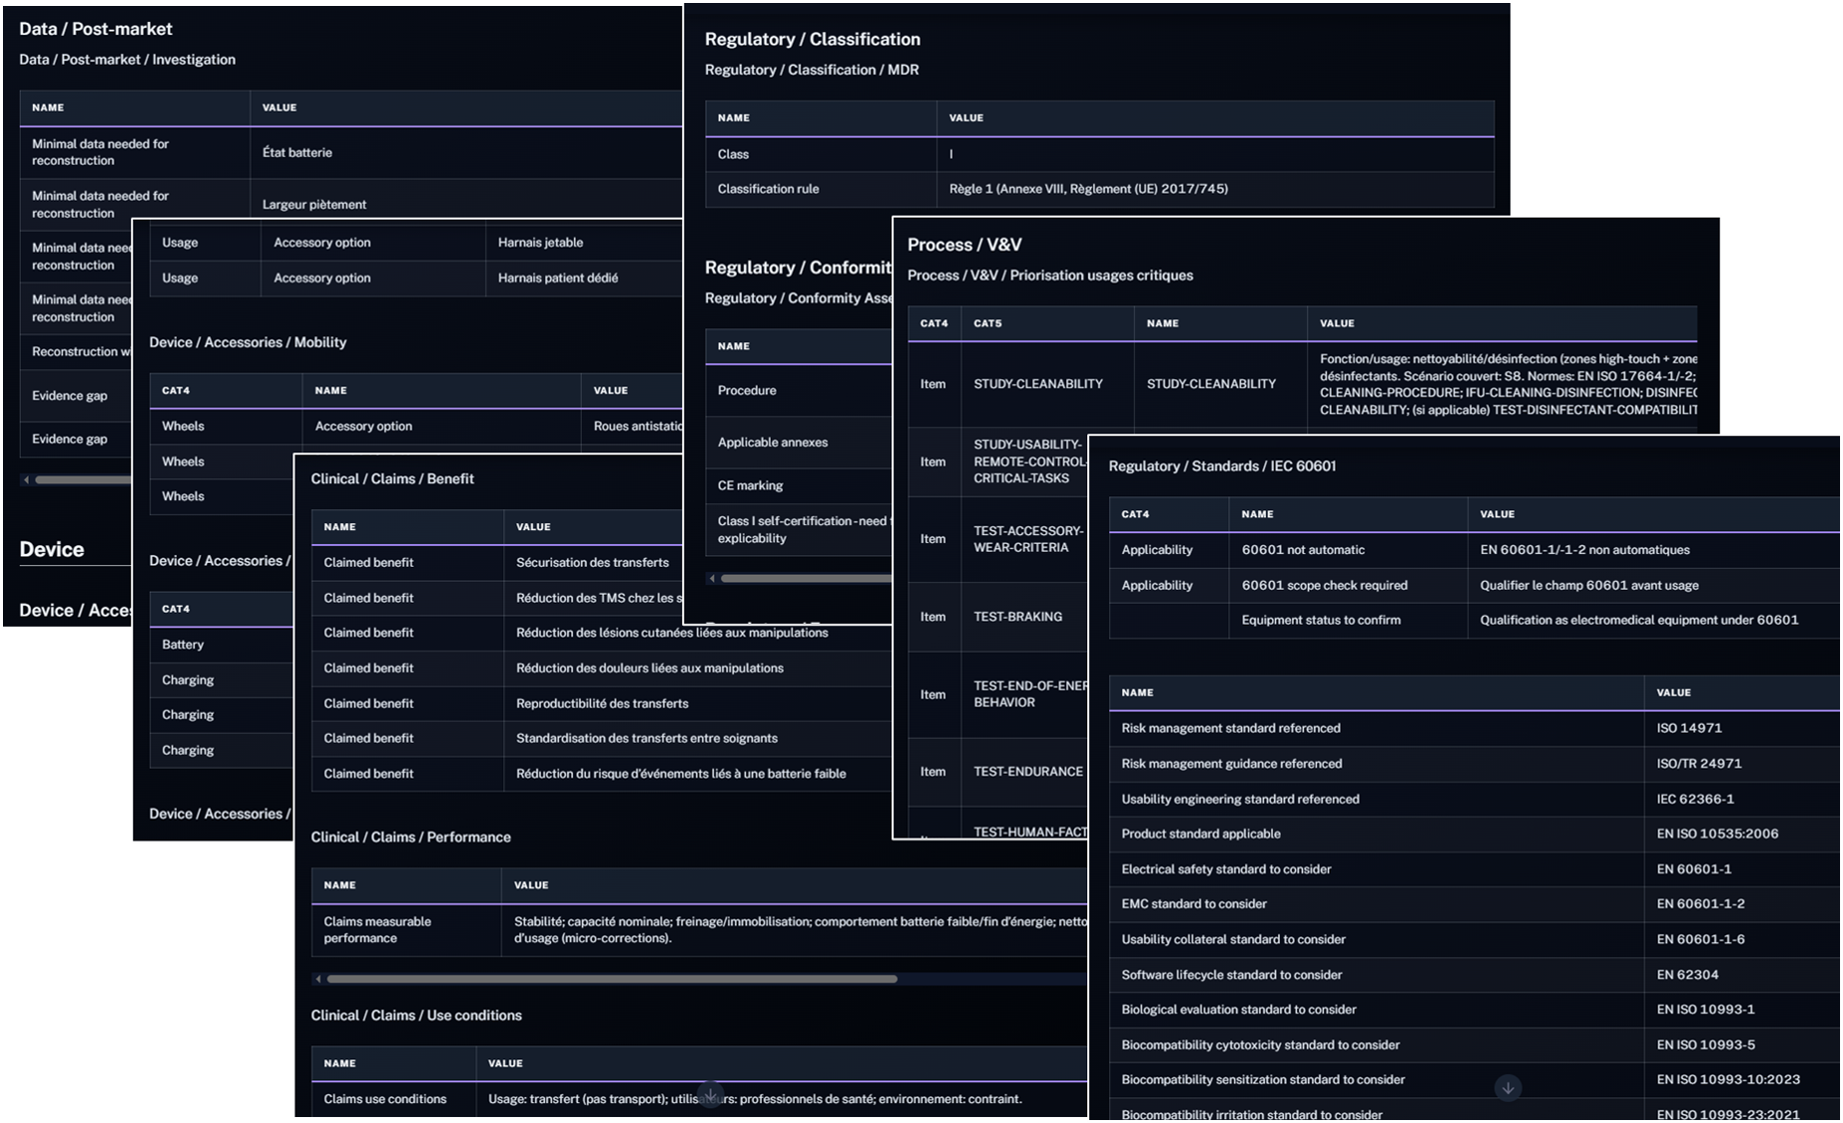
Task: Click 'Harnais patient dédié' accessory option
Action: click(557, 278)
